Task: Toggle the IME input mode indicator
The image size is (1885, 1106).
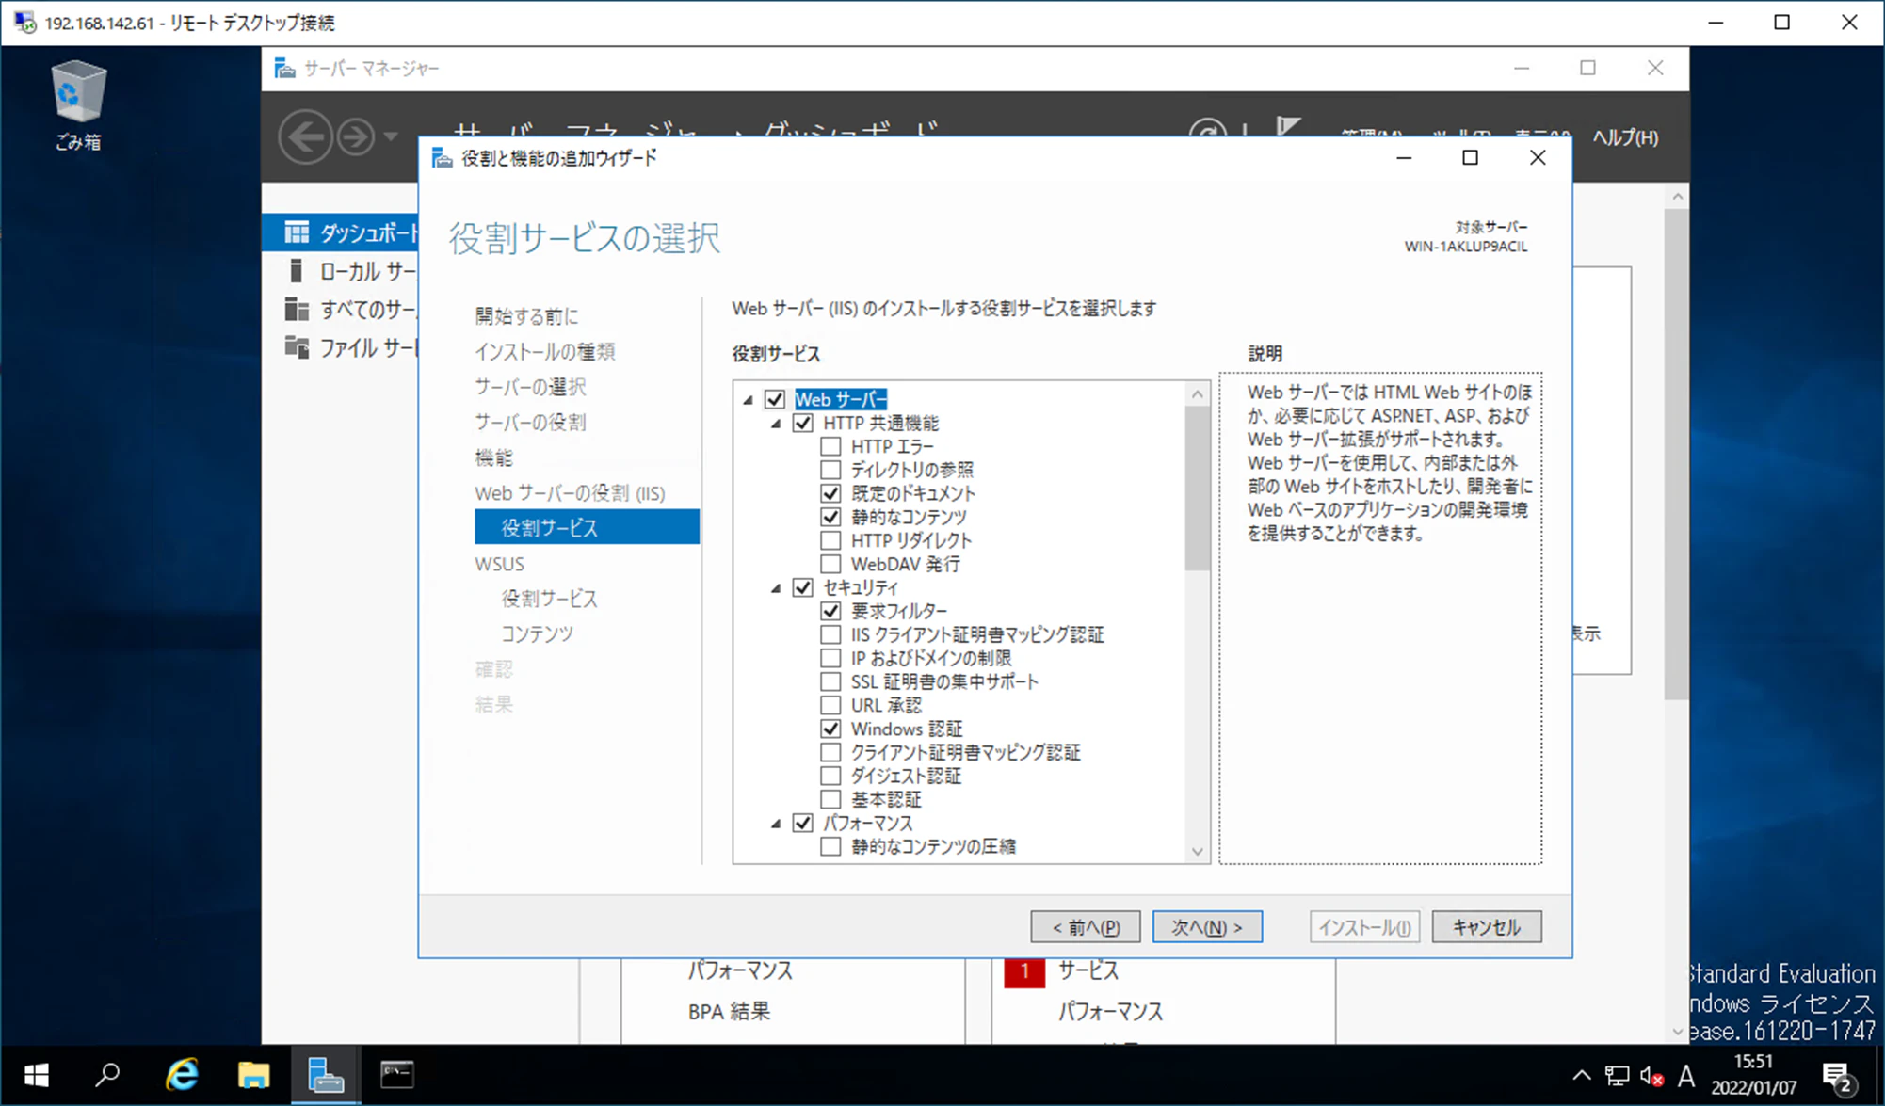Action: coord(1686,1076)
